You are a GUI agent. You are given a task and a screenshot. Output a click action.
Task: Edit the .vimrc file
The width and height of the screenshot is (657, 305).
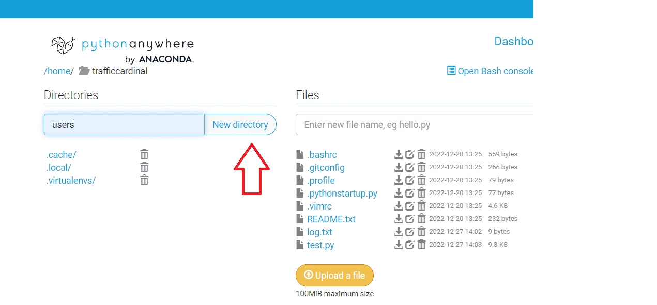(410, 206)
